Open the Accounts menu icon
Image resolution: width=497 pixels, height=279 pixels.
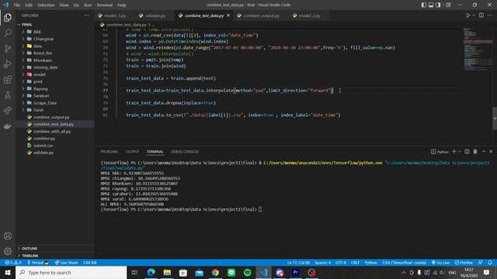pos(8,236)
